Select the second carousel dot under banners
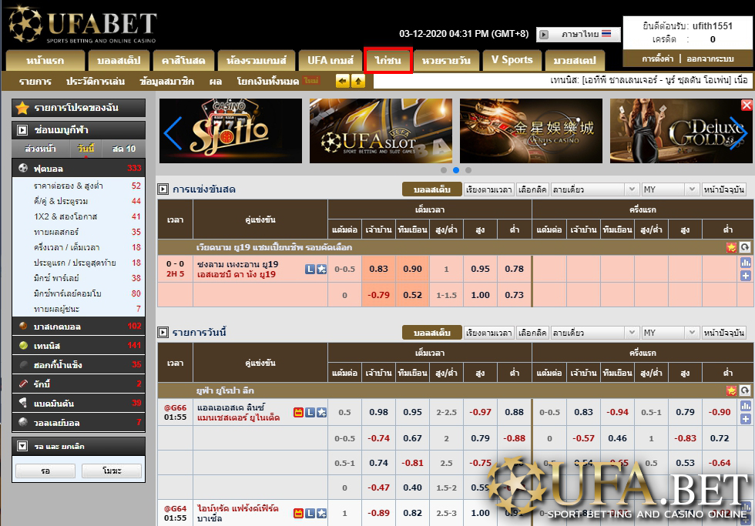This screenshot has width=755, height=526. click(x=456, y=170)
